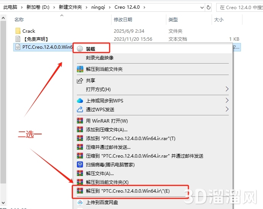Click the send icon beside 通过WPS发送
Screen dimensions: 263x209
pyautogui.click(x=80, y=109)
